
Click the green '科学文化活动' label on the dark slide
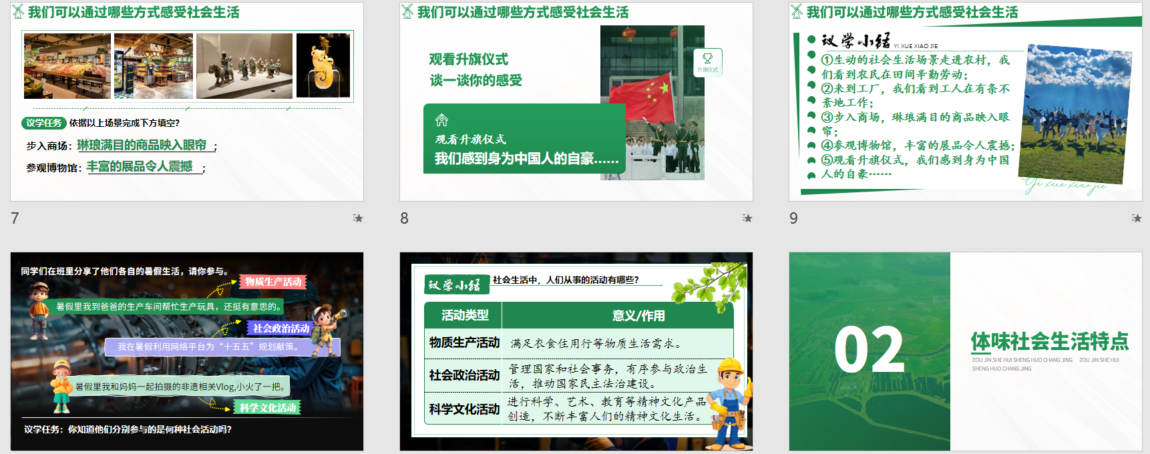pos(267,407)
